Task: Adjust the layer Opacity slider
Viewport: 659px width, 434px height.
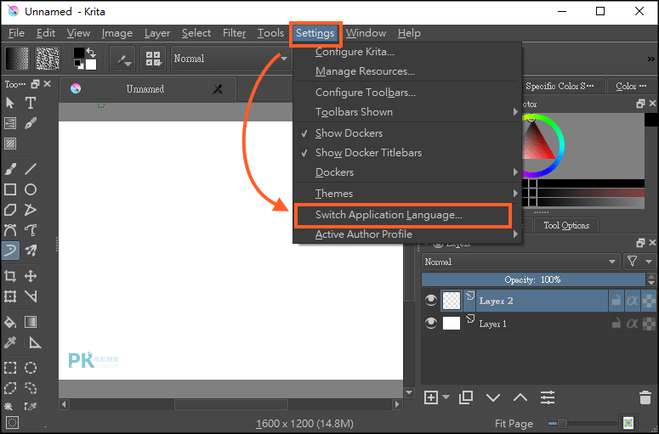Action: tap(533, 279)
